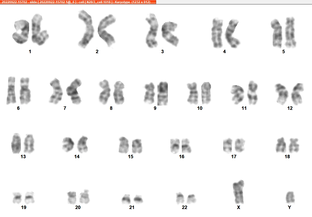Select the X chromosome image

[238, 192]
